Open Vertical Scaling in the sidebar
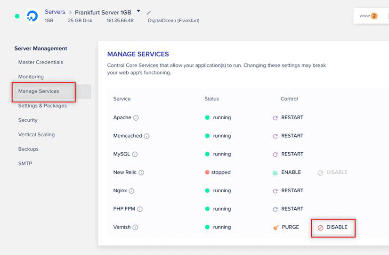Image resolution: width=389 pixels, height=255 pixels. coord(36,135)
